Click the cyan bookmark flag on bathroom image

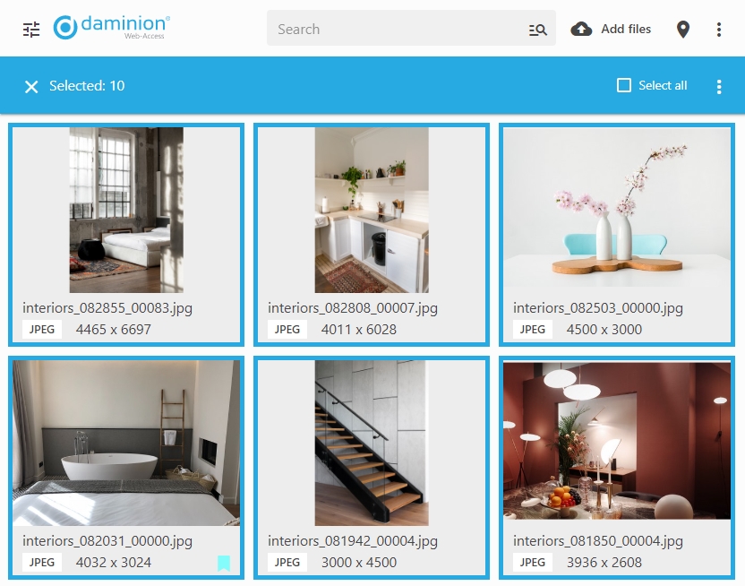[x=224, y=564]
